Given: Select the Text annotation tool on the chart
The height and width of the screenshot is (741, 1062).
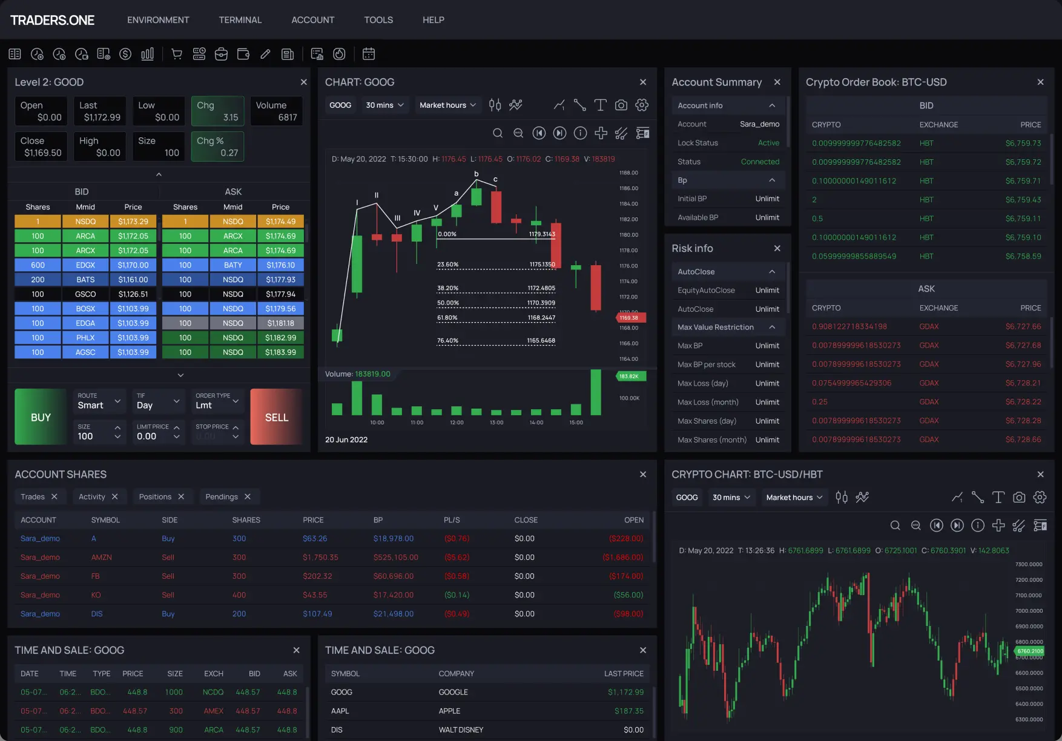Looking at the screenshot, I should (x=600, y=105).
